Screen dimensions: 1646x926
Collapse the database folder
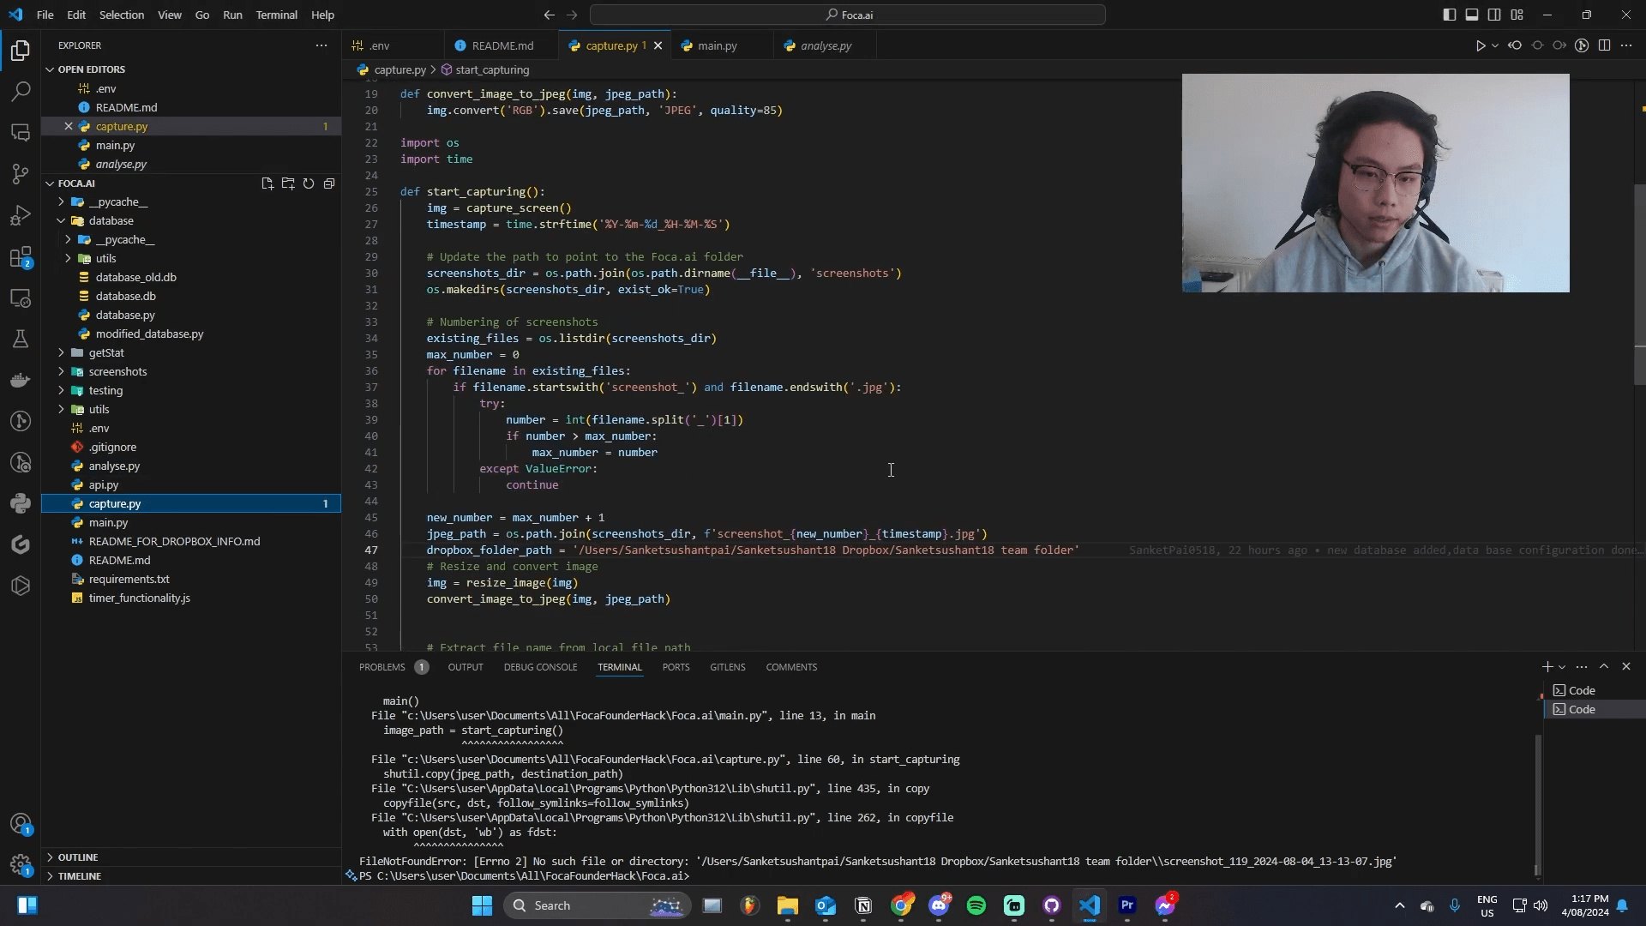click(61, 221)
